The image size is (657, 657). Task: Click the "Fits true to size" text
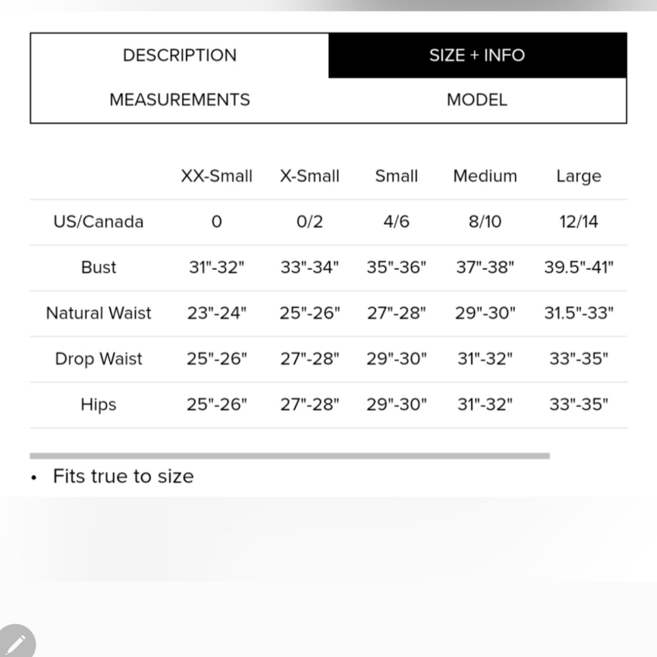[124, 476]
